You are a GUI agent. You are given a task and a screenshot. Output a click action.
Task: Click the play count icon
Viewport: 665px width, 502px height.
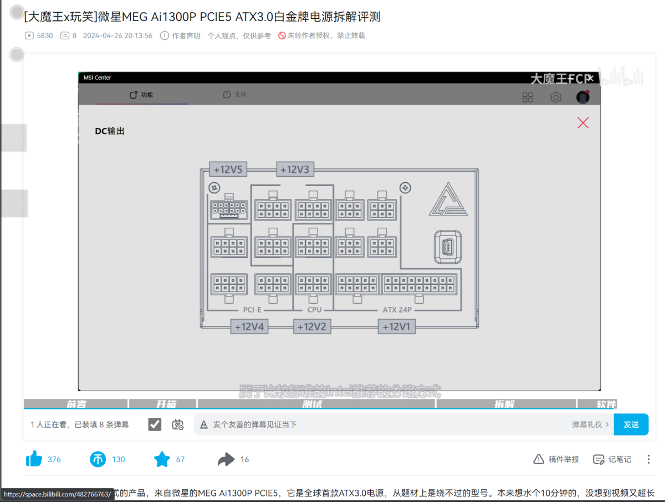click(x=29, y=35)
